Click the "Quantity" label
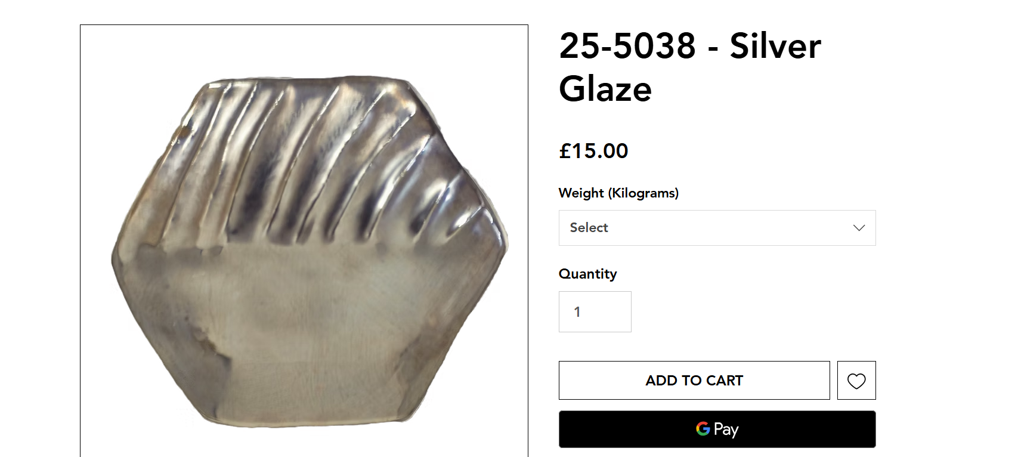Viewport: 1018px width, 457px height. (587, 274)
